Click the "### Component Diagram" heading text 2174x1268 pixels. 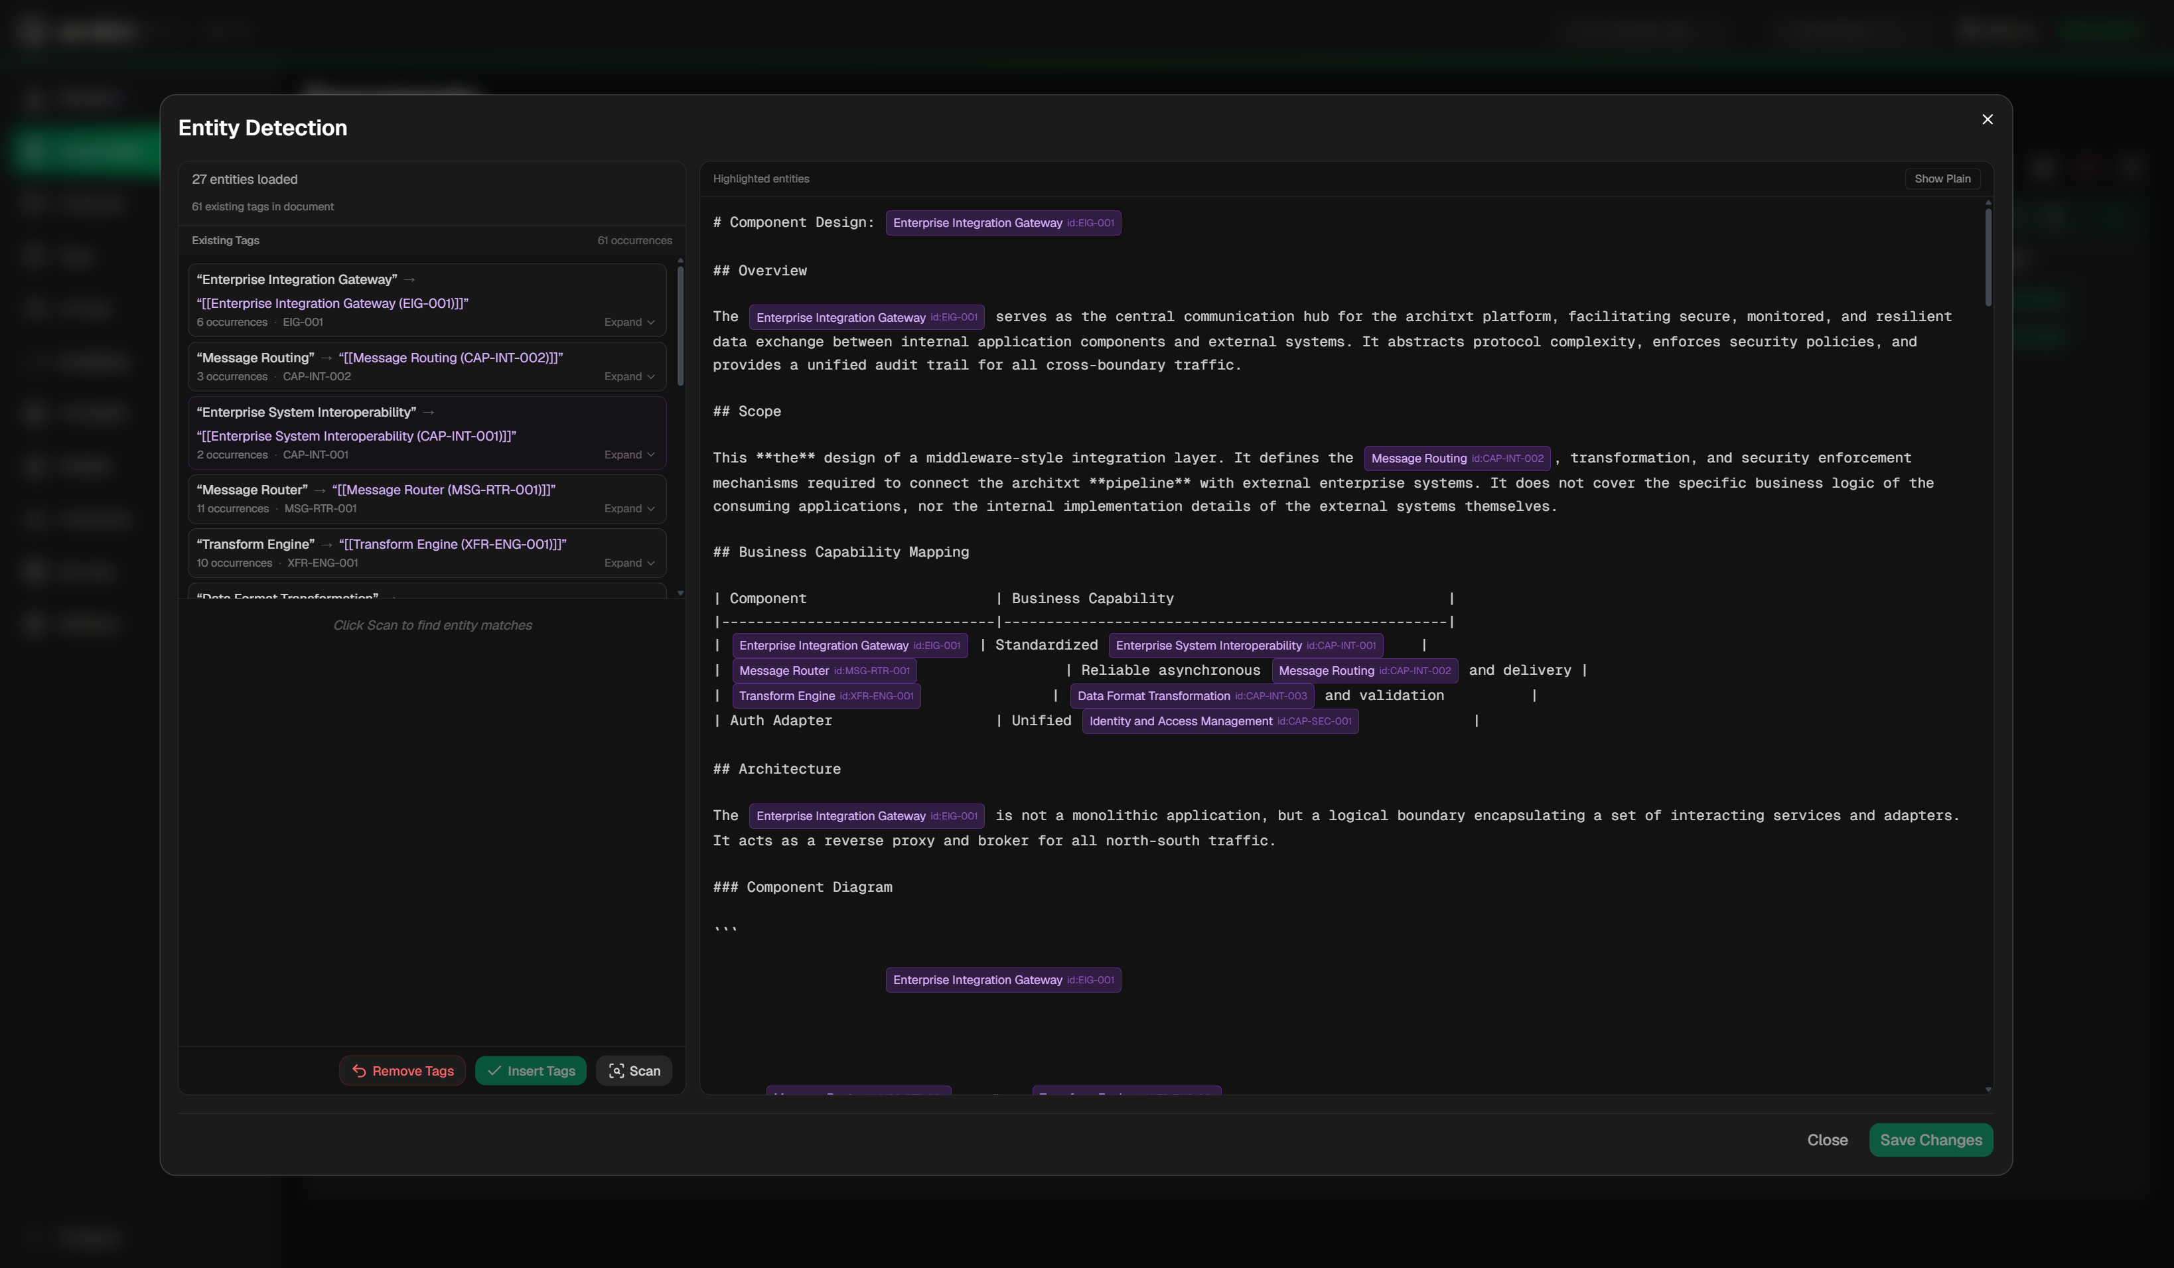tap(802, 886)
